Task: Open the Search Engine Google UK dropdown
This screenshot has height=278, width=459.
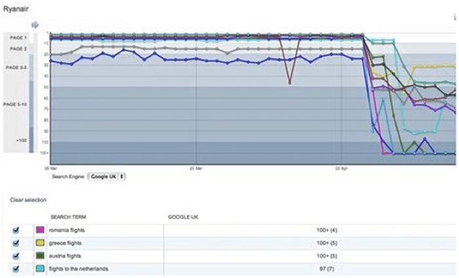Action: click(108, 176)
